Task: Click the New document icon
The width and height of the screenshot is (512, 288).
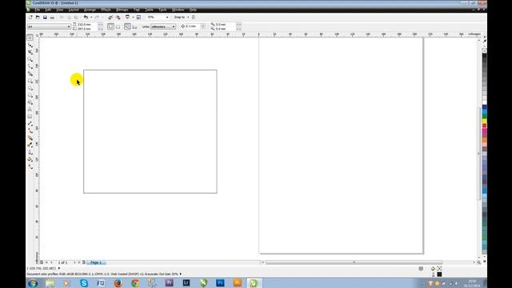Action: (x=30, y=18)
